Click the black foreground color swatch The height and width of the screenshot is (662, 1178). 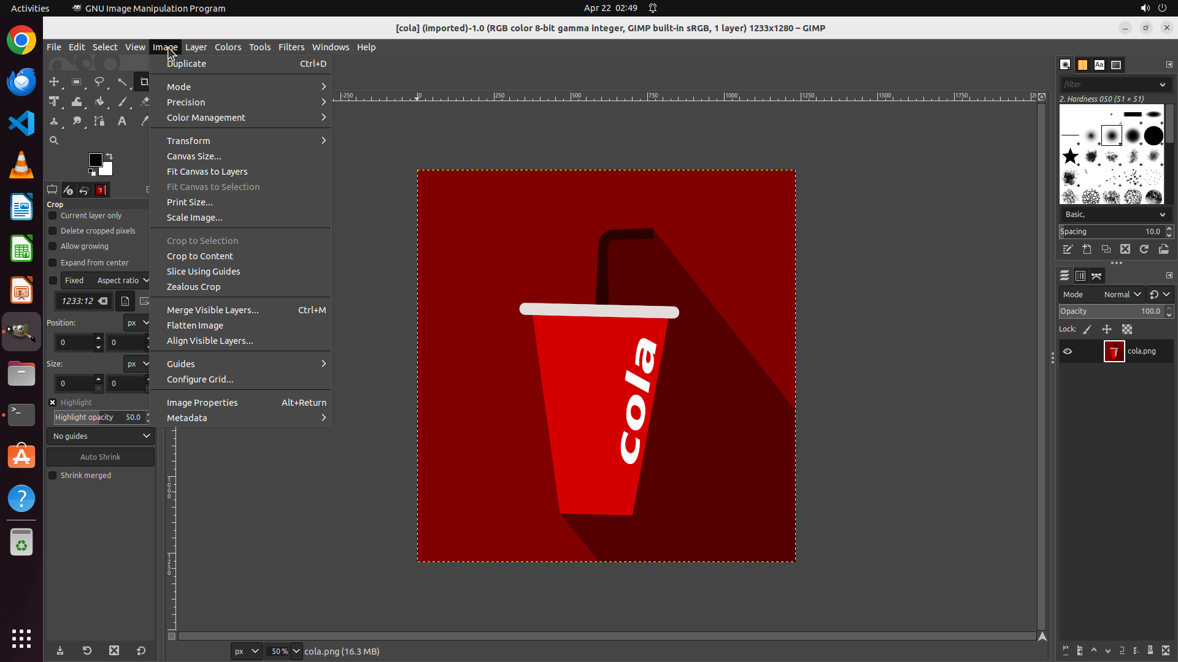[x=95, y=160]
